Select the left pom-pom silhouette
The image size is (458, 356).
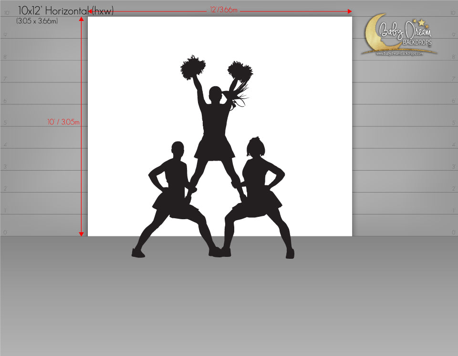193,67
